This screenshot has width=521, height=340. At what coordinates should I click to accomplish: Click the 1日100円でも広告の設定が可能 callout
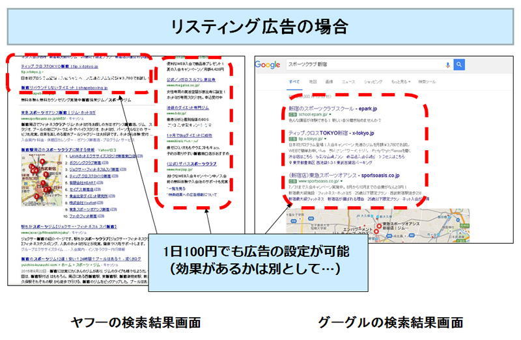pos(258,263)
